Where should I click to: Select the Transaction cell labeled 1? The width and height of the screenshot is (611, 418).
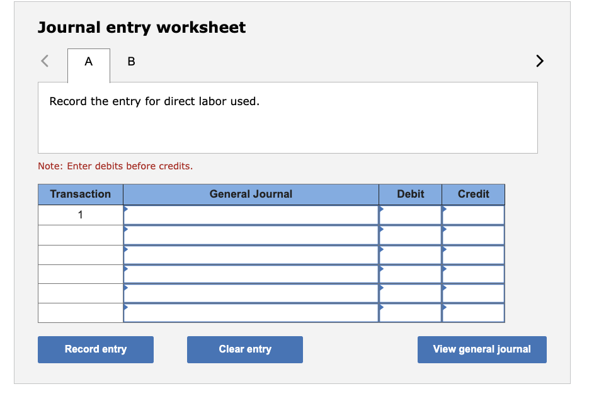pyautogui.click(x=79, y=215)
